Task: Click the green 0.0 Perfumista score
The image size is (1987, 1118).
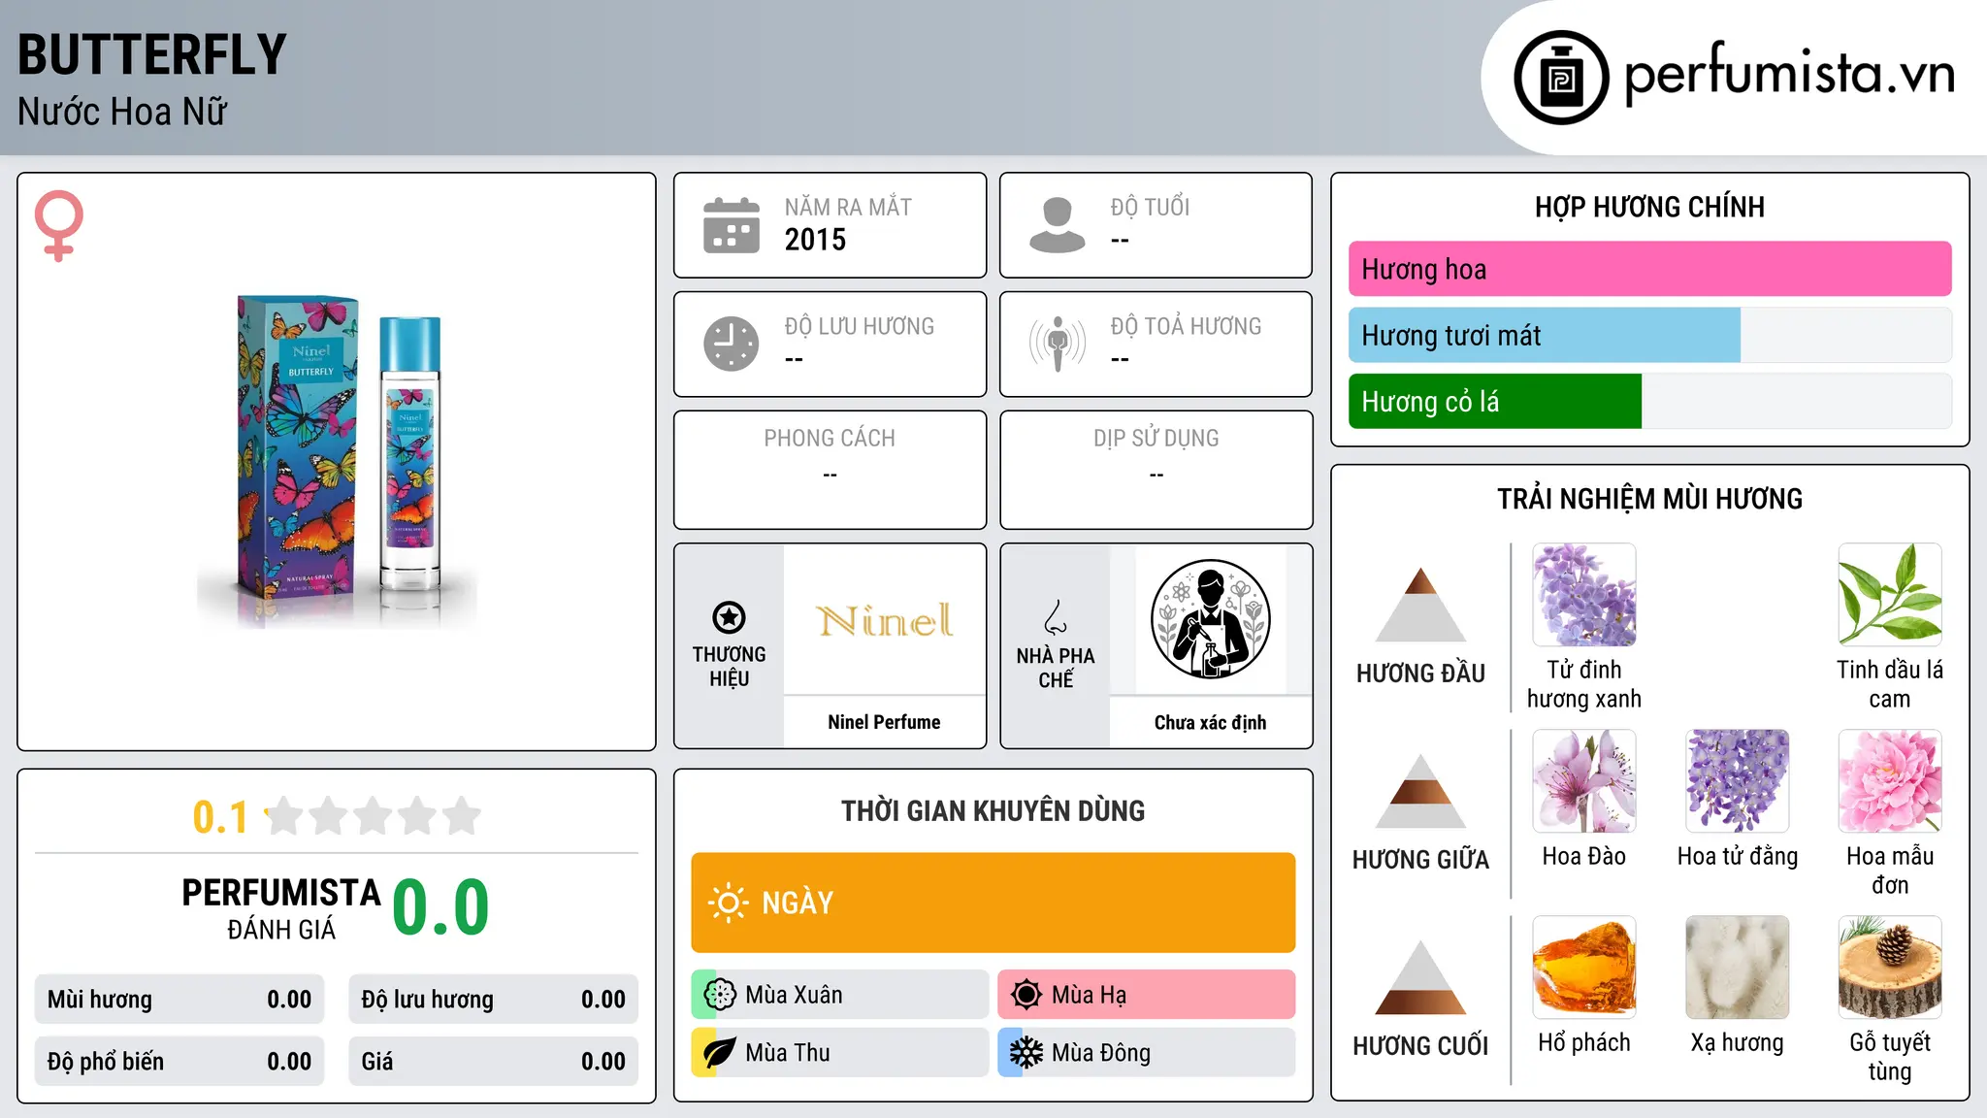Action: (440, 907)
